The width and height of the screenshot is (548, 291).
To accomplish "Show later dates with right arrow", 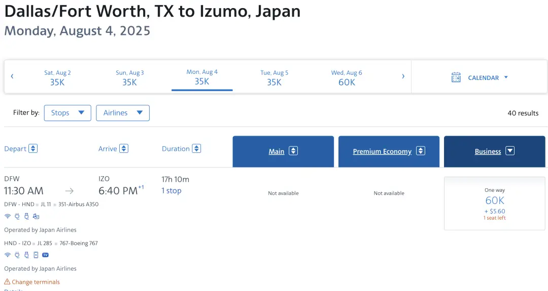I will (x=403, y=76).
